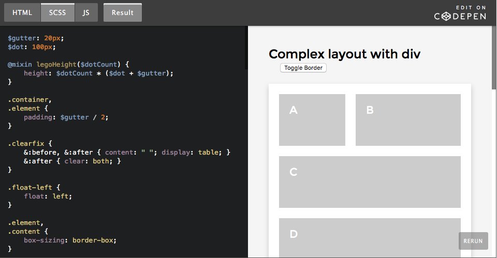Open the Edit on CodePen link
This screenshot has width=497, height=258.
coord(460,12)
